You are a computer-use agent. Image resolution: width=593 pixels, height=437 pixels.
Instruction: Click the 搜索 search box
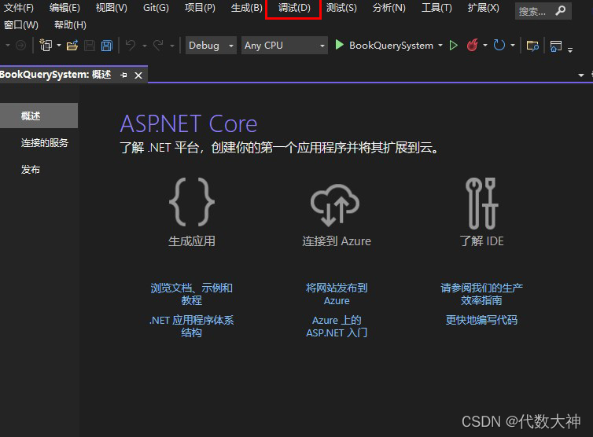543,11
